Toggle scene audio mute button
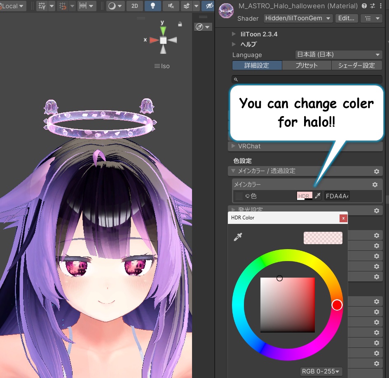389x378 pixels. pyautogui.click(x=171, y=6)
